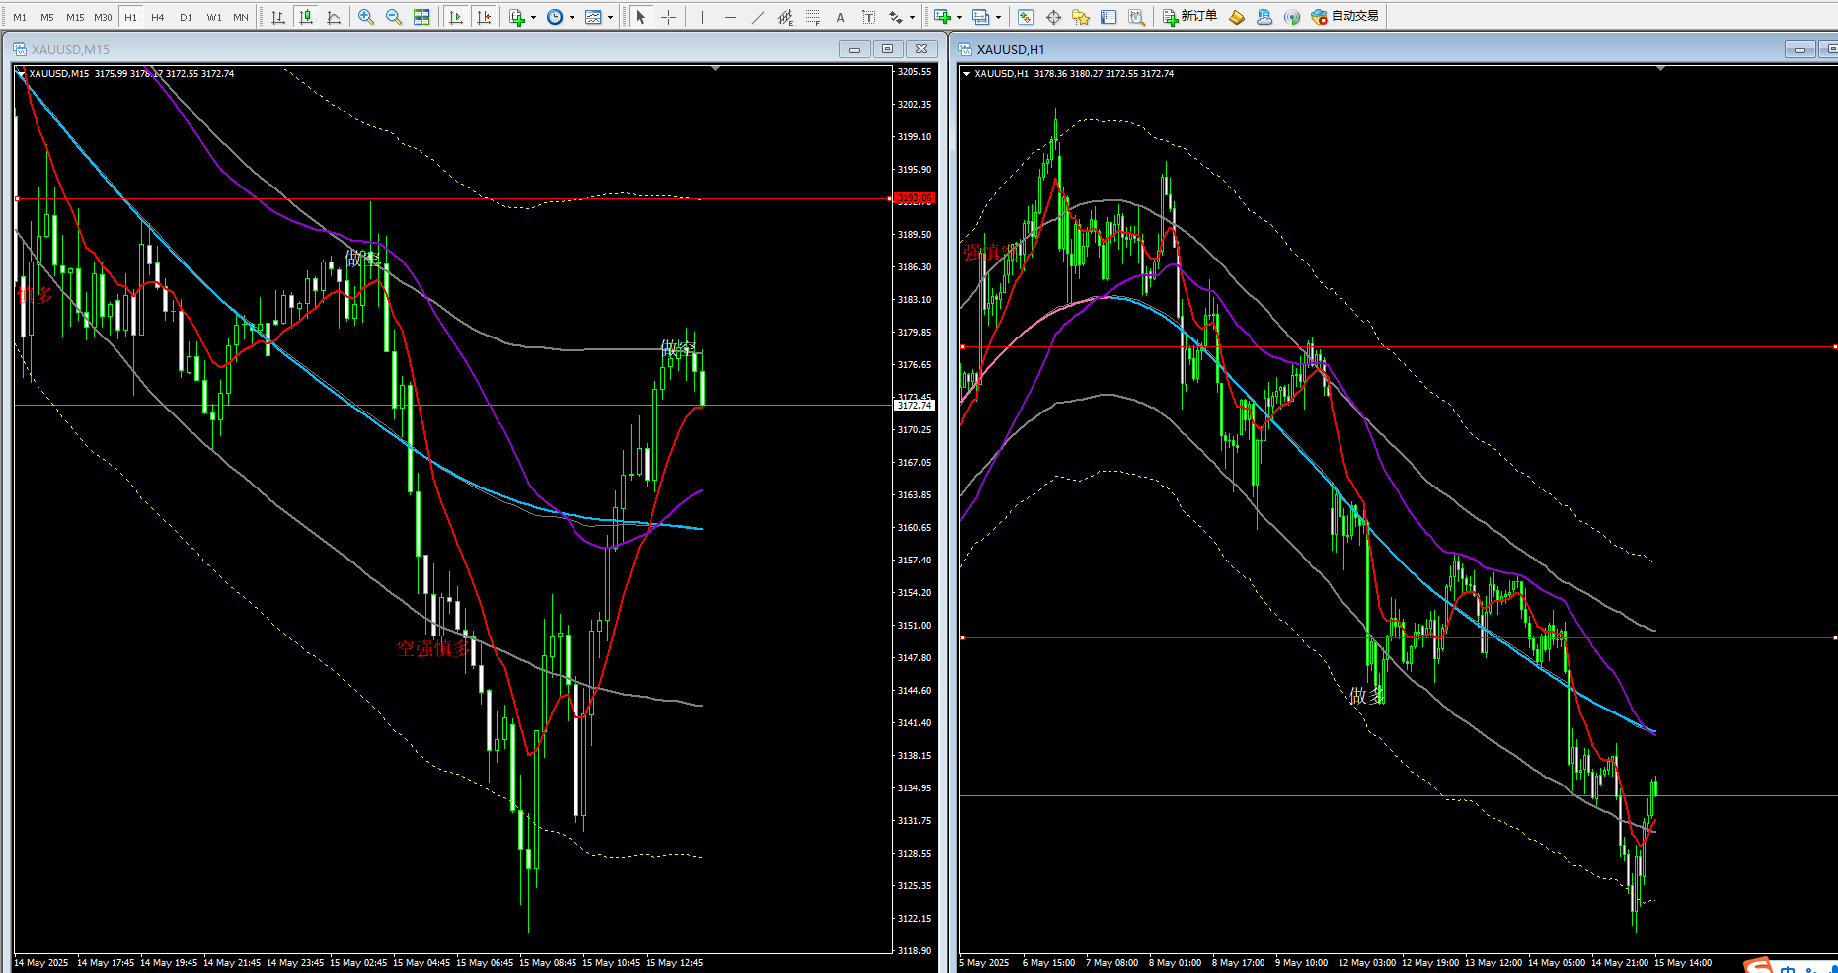
Task: Switch chart type to line chart
Action: 334,17
